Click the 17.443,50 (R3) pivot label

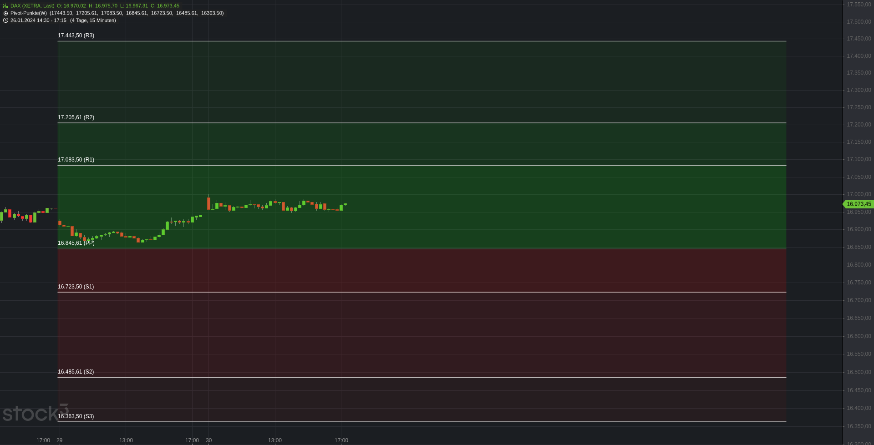(x=76, y=35)
